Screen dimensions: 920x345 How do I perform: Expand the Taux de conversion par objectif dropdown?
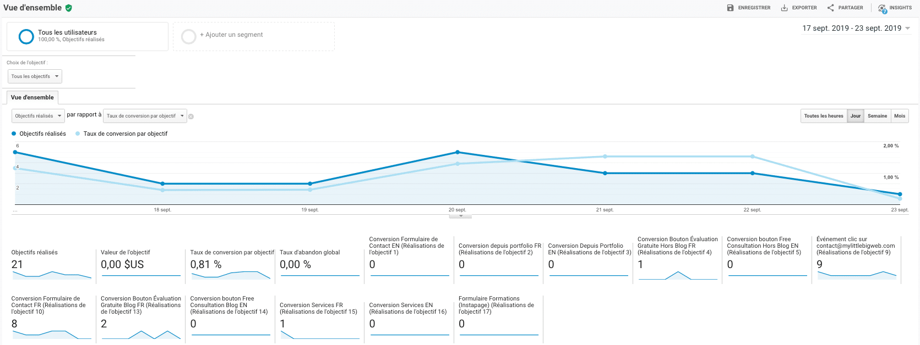tap(145, 116)
